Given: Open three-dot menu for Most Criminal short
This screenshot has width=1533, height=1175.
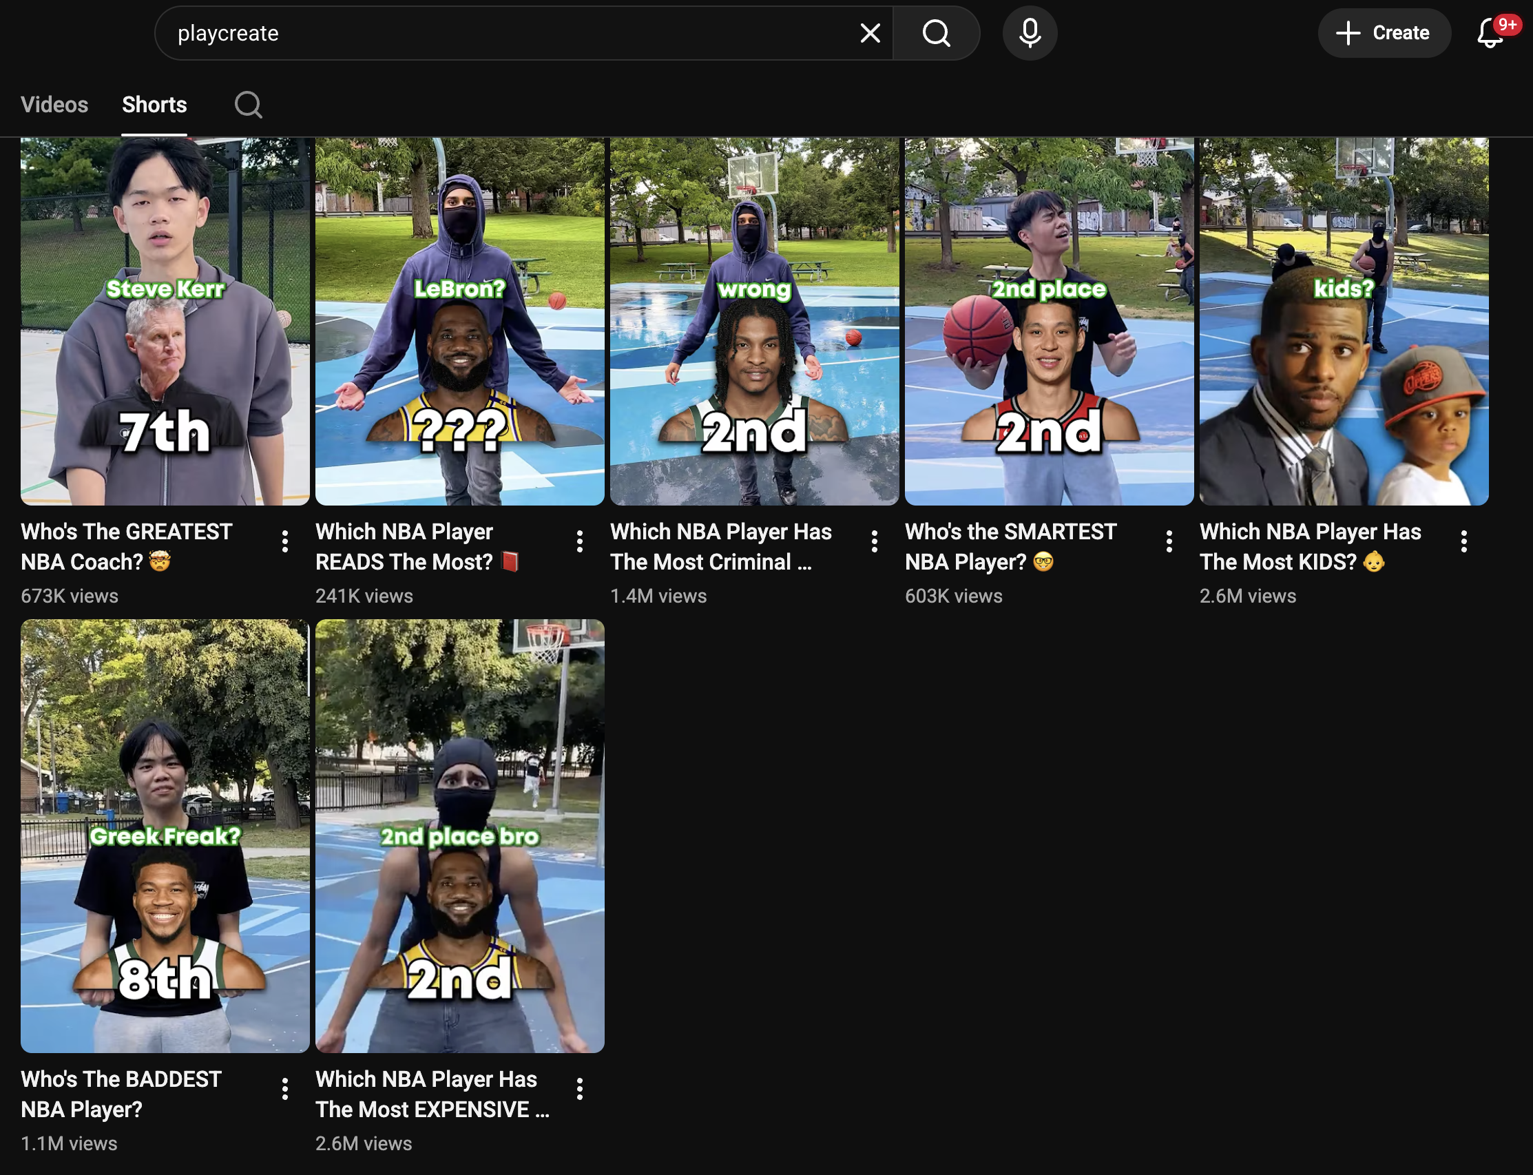Looking at the screenshot, I should [x=874, y=541].
